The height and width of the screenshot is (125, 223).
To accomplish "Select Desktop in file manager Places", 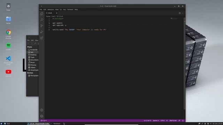I will [33, 55].
